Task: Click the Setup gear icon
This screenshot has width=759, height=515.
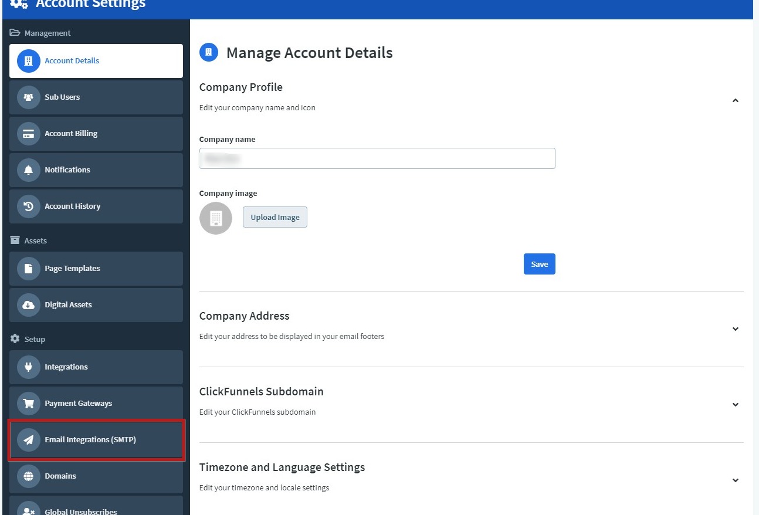Action: tap(15, 339)
